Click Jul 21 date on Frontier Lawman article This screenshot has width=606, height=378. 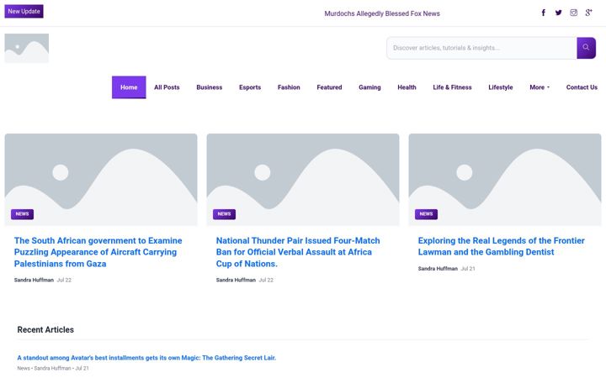click(x=468, y=269)
